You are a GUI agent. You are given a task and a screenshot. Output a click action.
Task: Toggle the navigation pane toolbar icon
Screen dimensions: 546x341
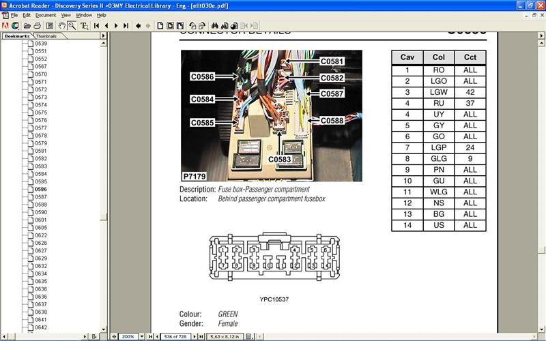click(50, 26)
